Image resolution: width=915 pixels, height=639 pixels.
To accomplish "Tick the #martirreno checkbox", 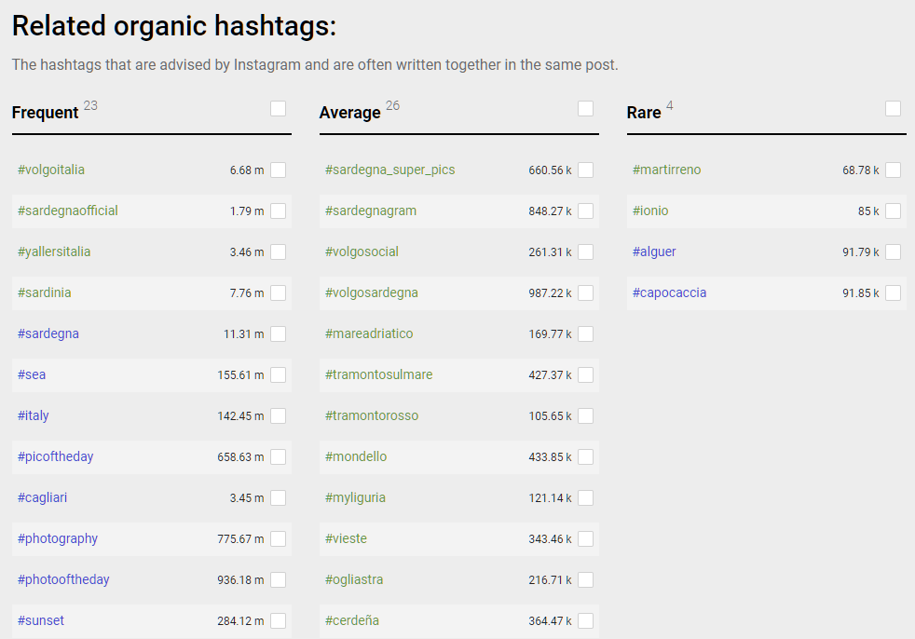I will pyautogui.click(x=894, y=170).
